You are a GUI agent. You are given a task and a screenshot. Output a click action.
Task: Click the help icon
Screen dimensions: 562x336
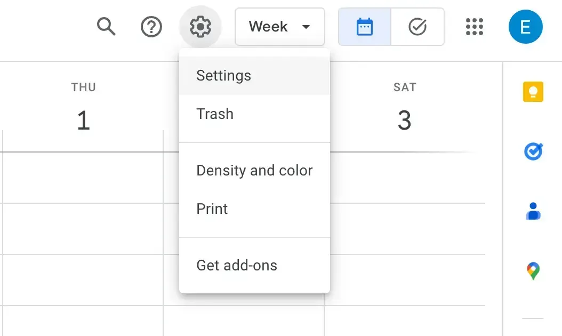click(x=151, y=27)
